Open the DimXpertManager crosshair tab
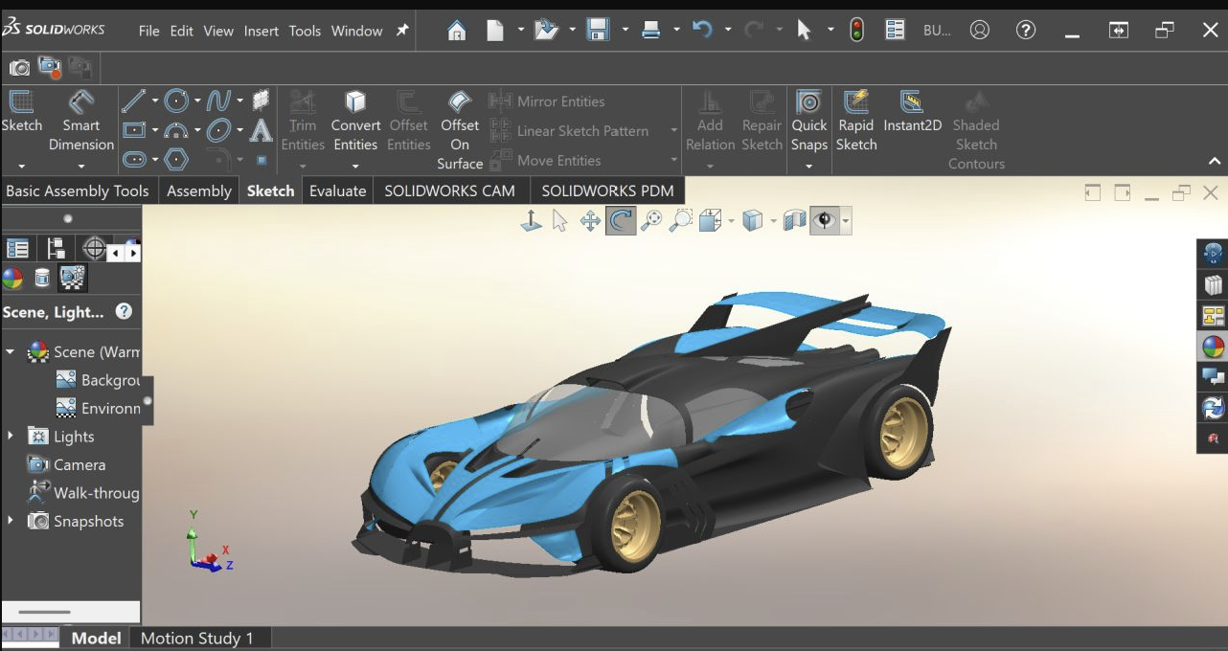Image resolution: width=1228 pixels, height=651 pixels. 94,249
